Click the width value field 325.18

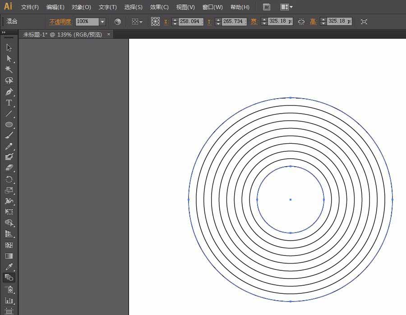pyautogui.click(x=281, y=21)
